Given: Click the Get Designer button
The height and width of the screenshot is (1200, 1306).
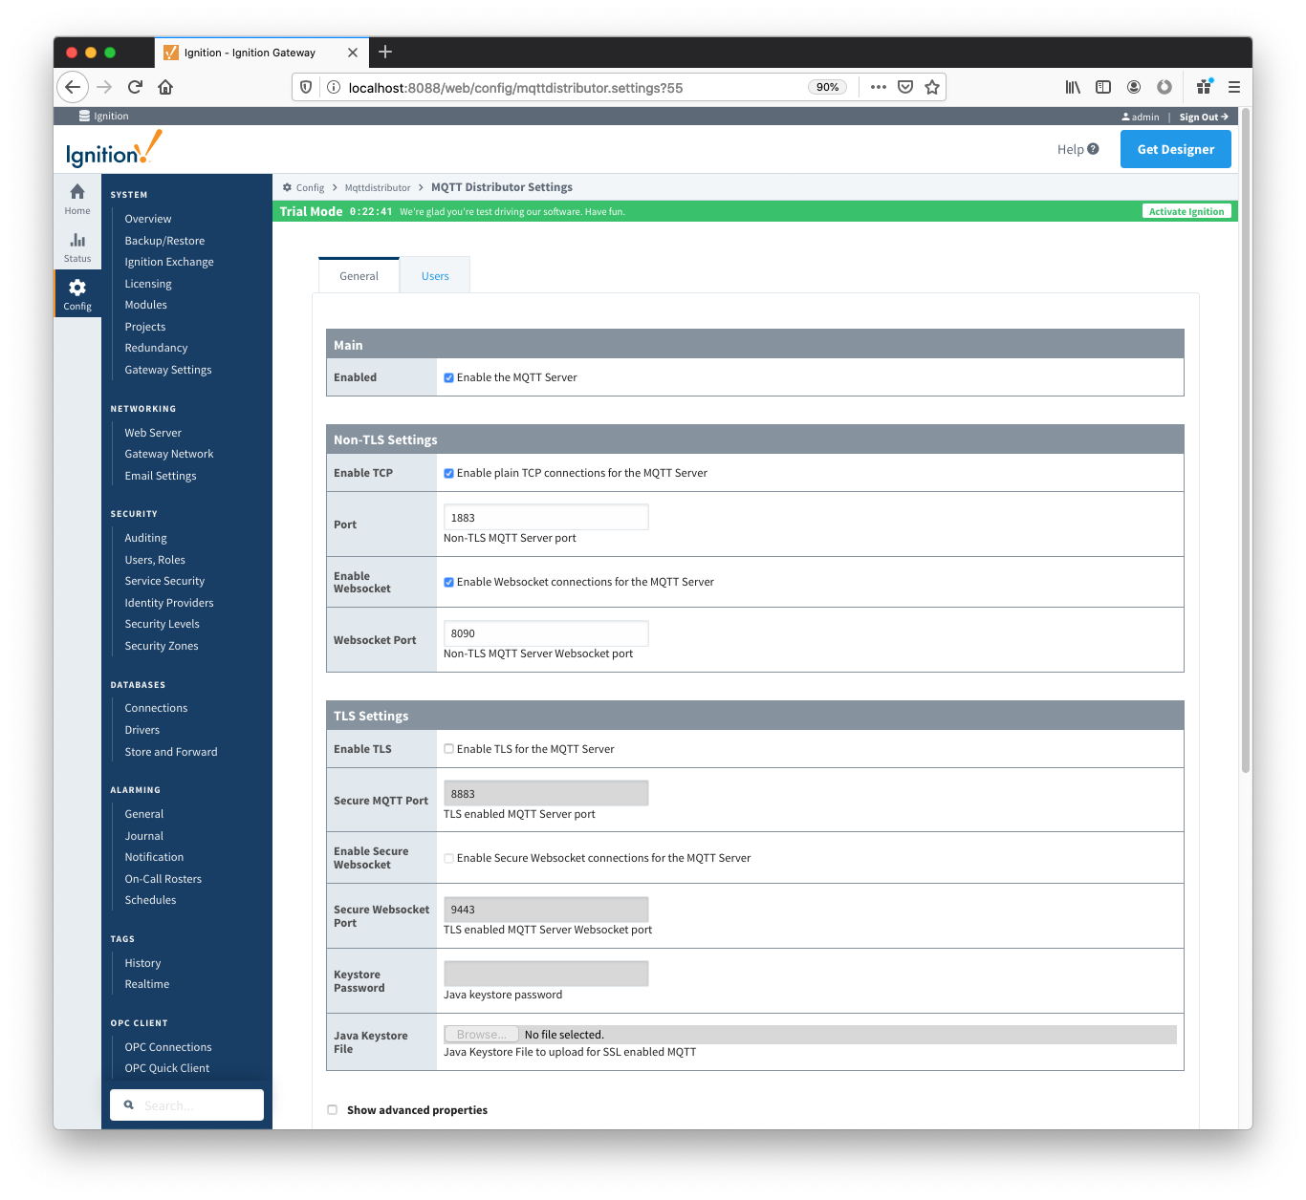Looking at the screenshot, I should 1175,149.
